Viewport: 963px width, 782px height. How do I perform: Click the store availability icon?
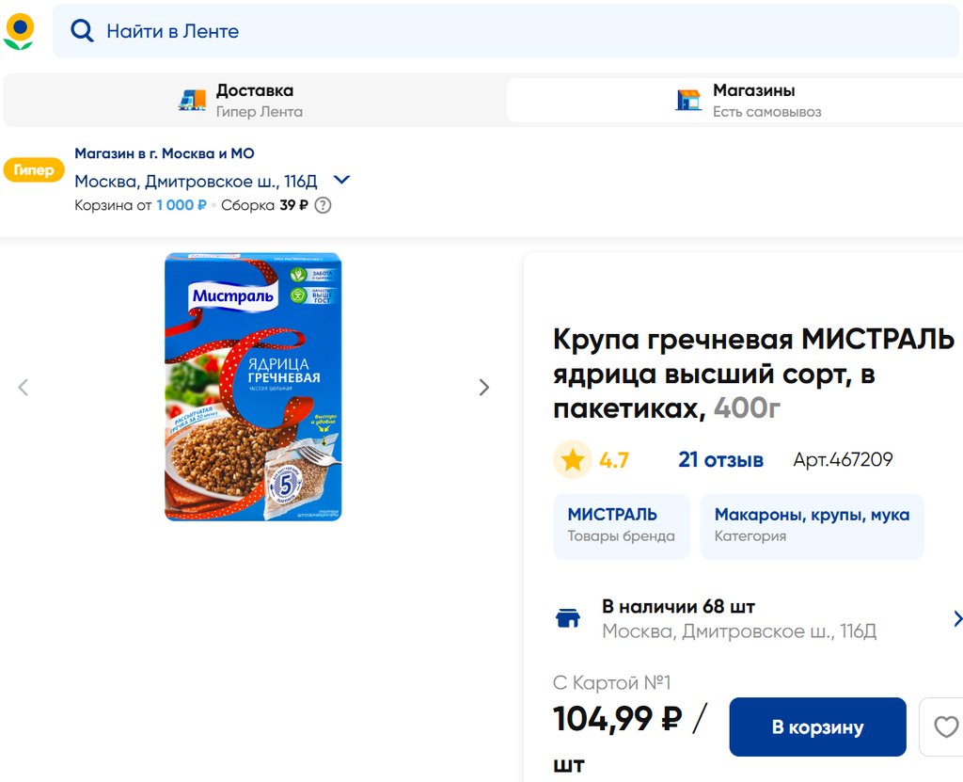click(568, 618)
